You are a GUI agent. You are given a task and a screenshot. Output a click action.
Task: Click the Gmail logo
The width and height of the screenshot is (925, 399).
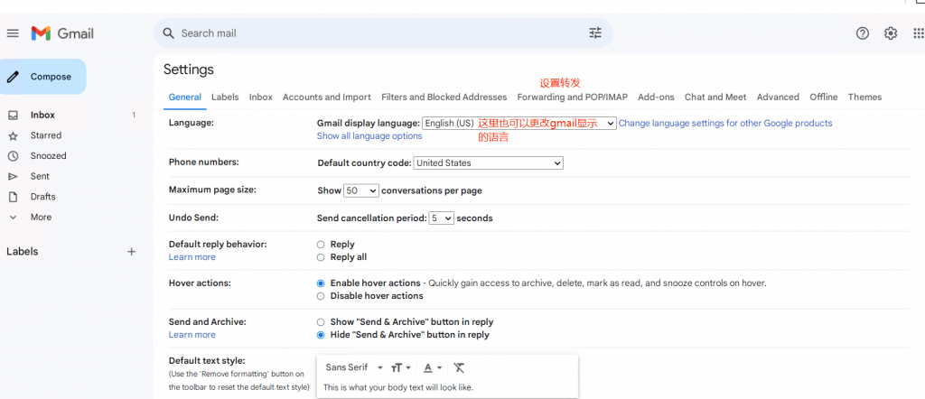62,33
